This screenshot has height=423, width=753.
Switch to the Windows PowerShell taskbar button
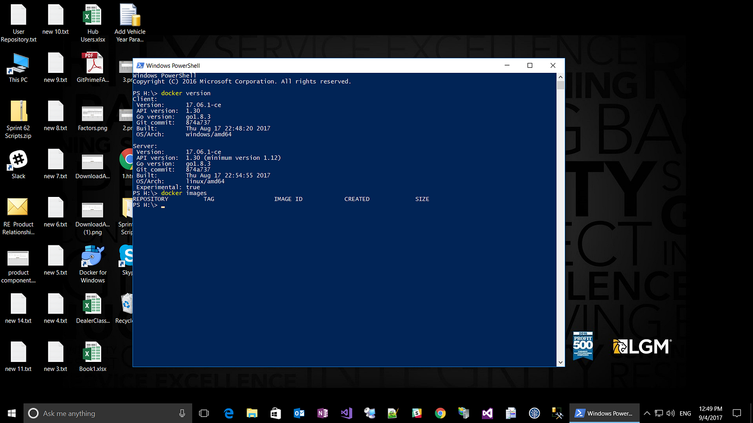(x=604, y=413)
